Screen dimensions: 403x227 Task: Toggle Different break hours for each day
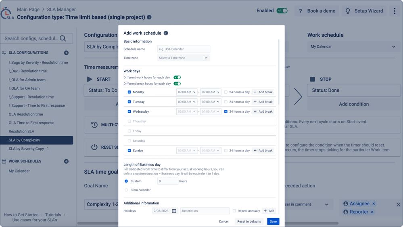coord(177,84)
